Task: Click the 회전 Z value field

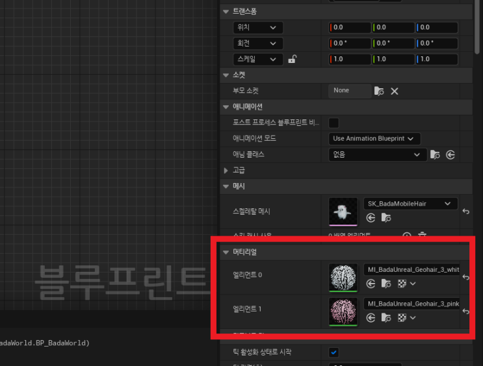Action: [x=436, y=43]
